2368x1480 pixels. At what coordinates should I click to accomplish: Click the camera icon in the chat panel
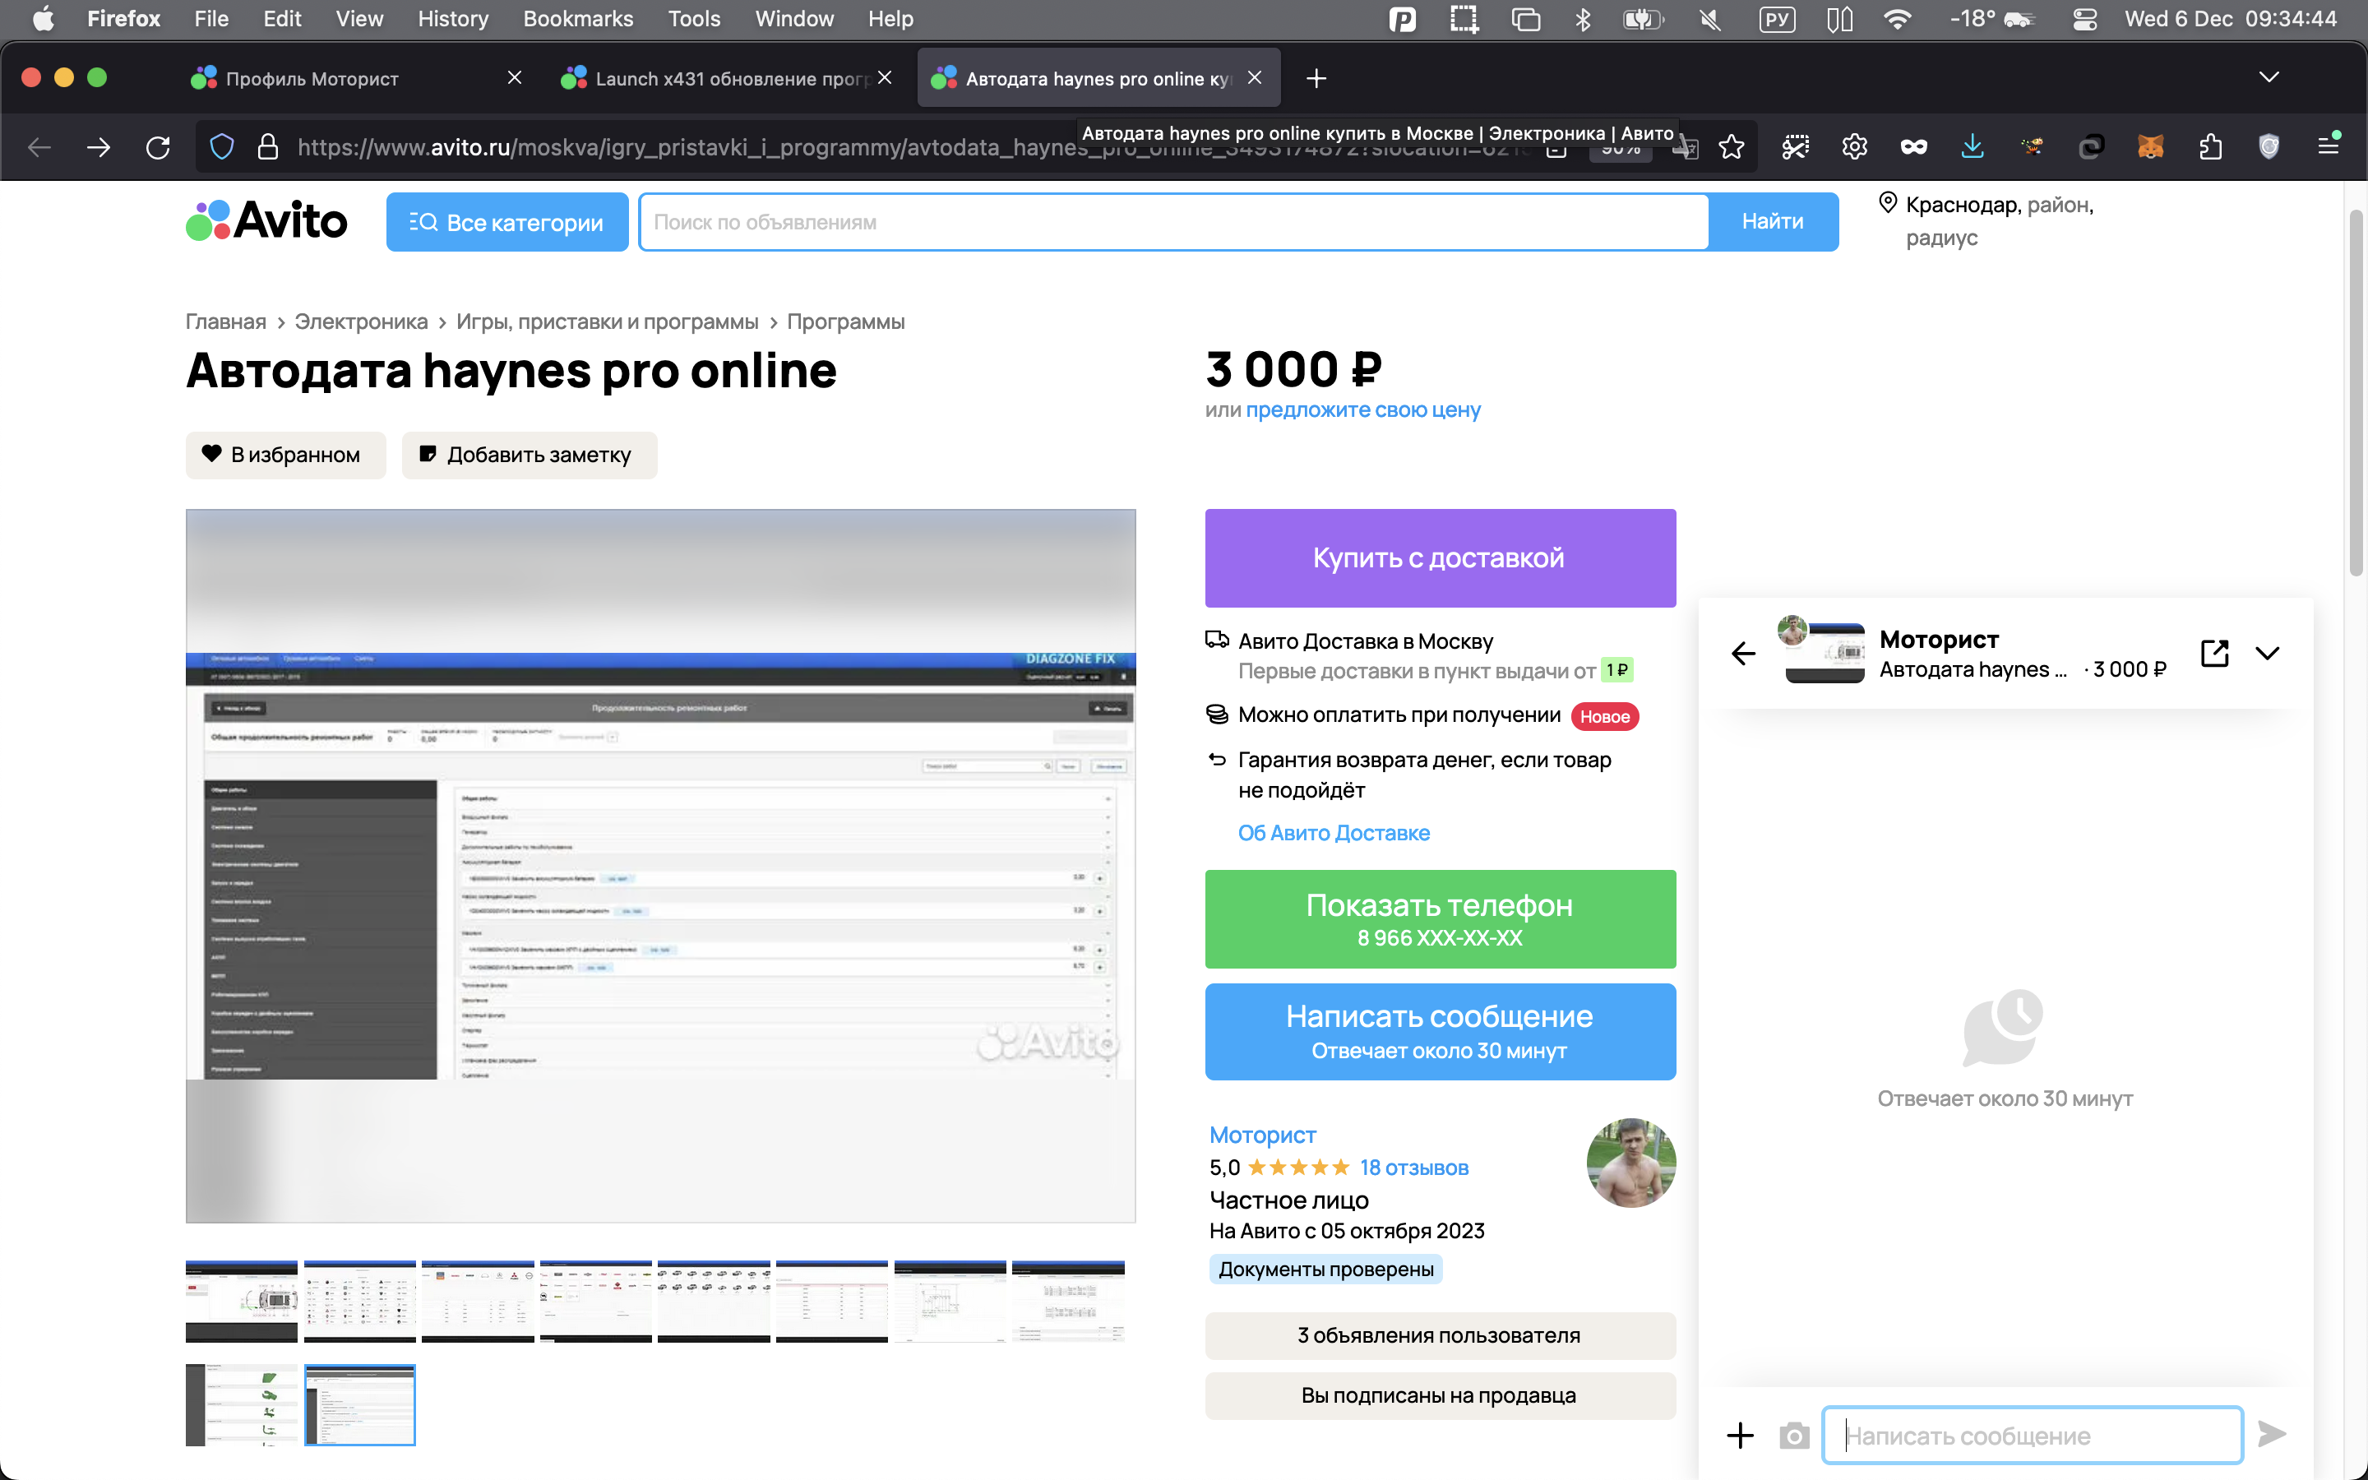coord(1793,1435)
